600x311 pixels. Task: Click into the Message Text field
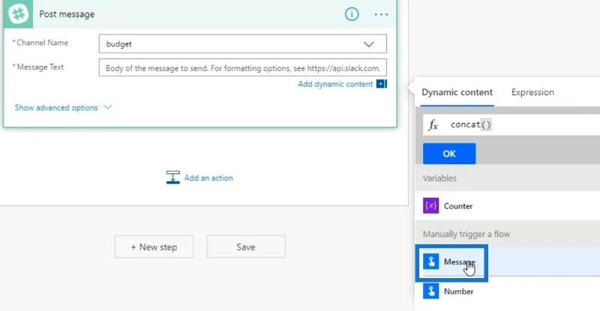(242, 67)
